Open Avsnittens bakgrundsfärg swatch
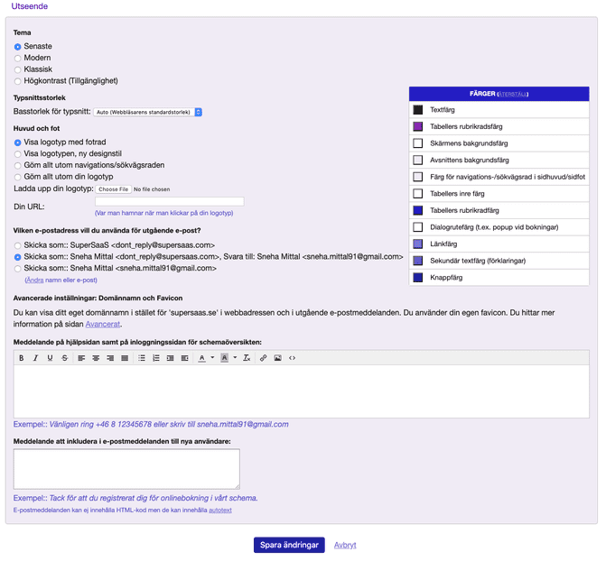Image resolution: width=606 pixels, height=561 pixels. click(418, 160)
